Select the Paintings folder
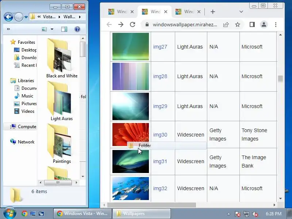The width and height of the screenshot is (292, 219). pyautogui.click(x=62, y=144)
